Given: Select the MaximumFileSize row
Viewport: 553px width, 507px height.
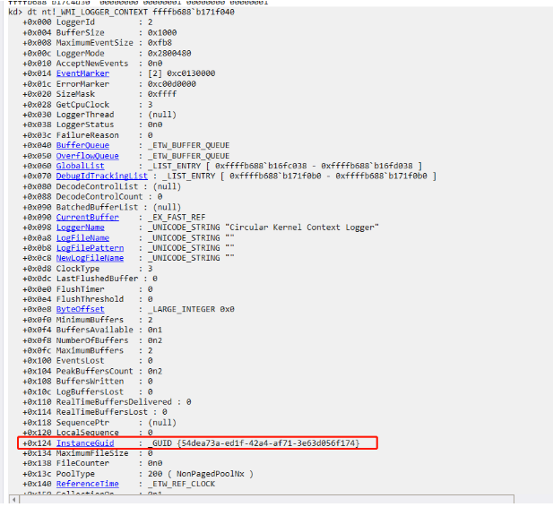Looking at the screenshot, I should tap(88, 453).
